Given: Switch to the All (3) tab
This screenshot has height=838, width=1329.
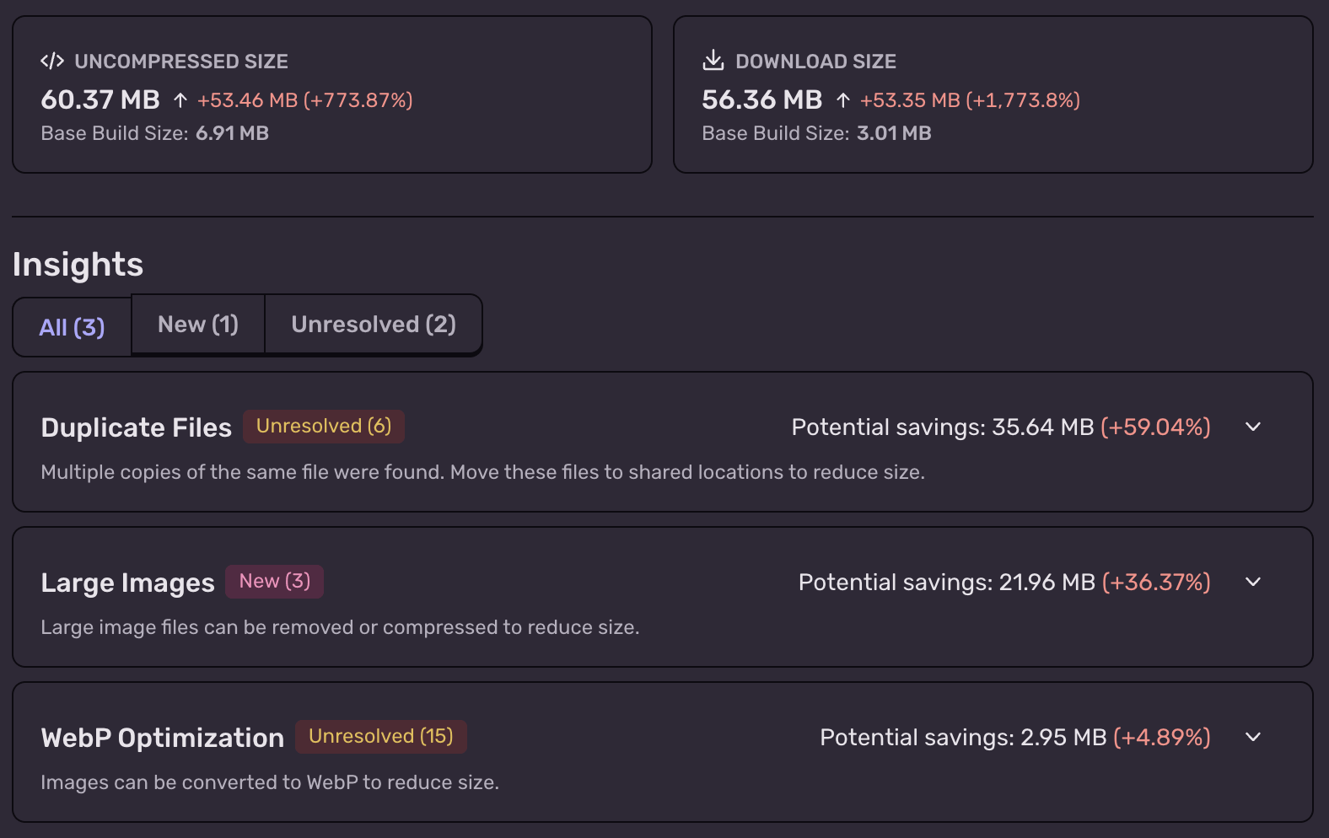Looking at the screenshot, I should (72, 327).
